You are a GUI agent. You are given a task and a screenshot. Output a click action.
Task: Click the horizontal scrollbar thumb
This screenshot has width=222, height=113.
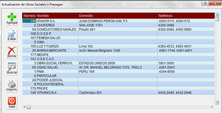29,107
